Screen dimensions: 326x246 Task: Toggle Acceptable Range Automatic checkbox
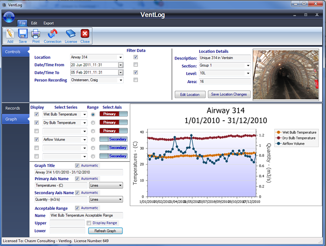(x=77, y=208)
